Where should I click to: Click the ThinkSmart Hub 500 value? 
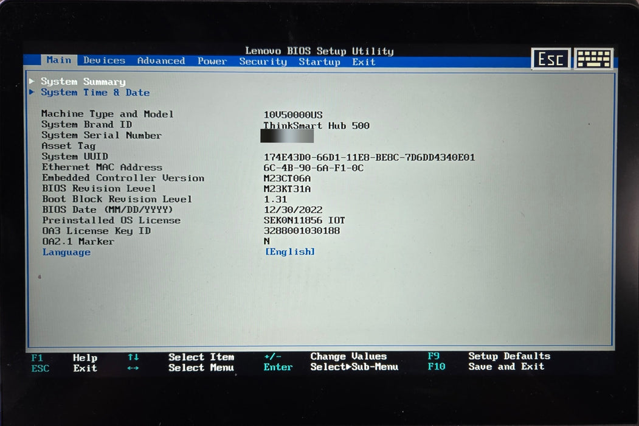click(316, 126)
